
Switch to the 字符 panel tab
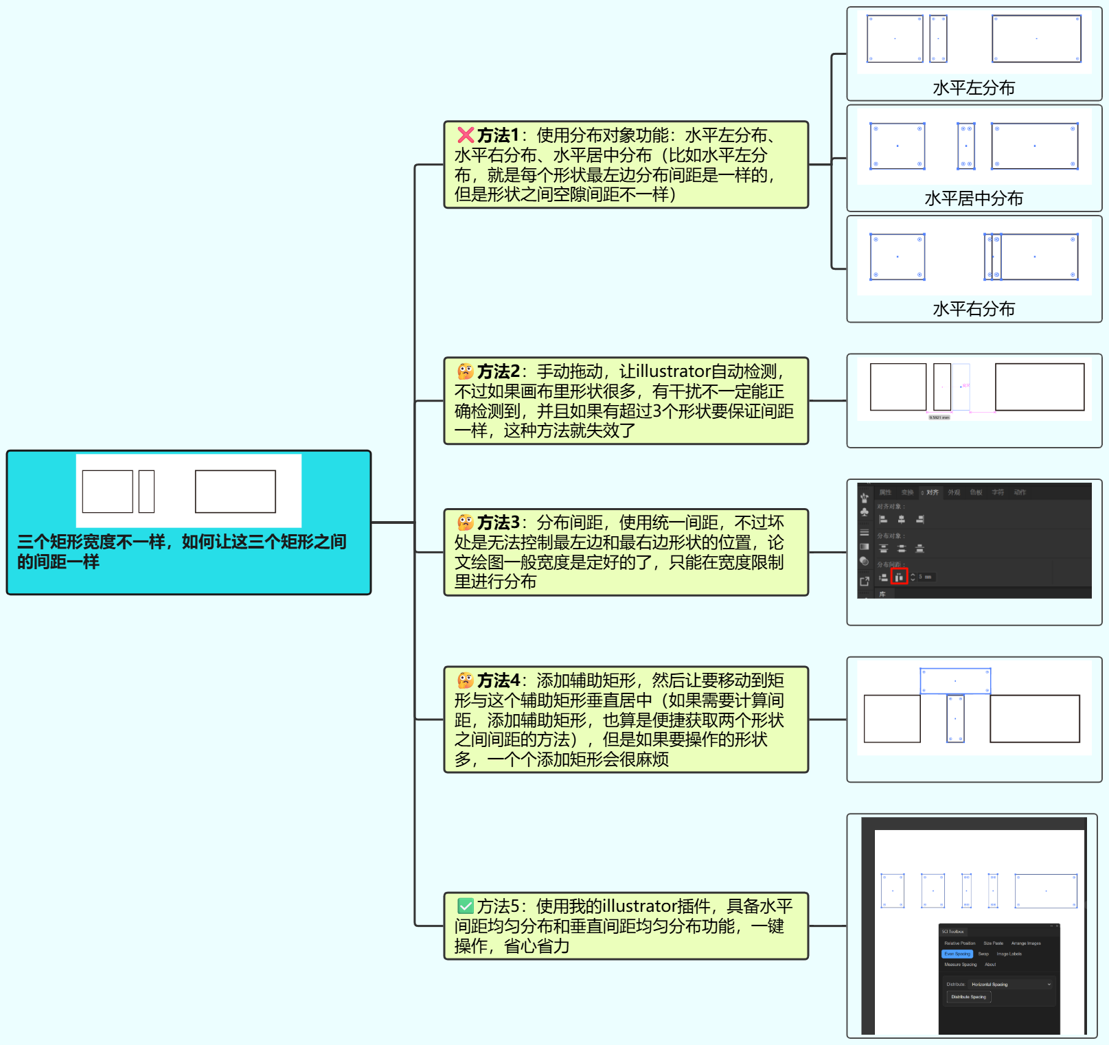pyautogui.click(x=998, y=492)
